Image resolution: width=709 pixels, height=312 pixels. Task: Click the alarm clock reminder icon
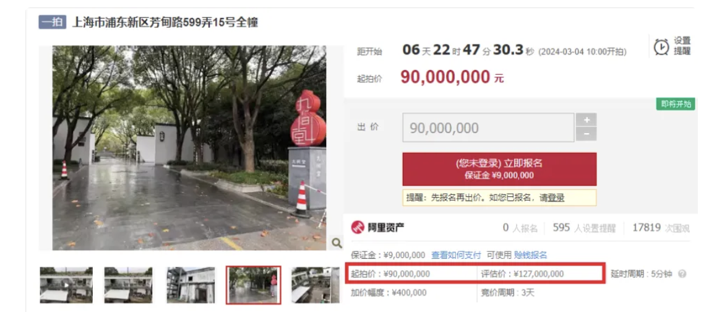(x=661, y=46)
